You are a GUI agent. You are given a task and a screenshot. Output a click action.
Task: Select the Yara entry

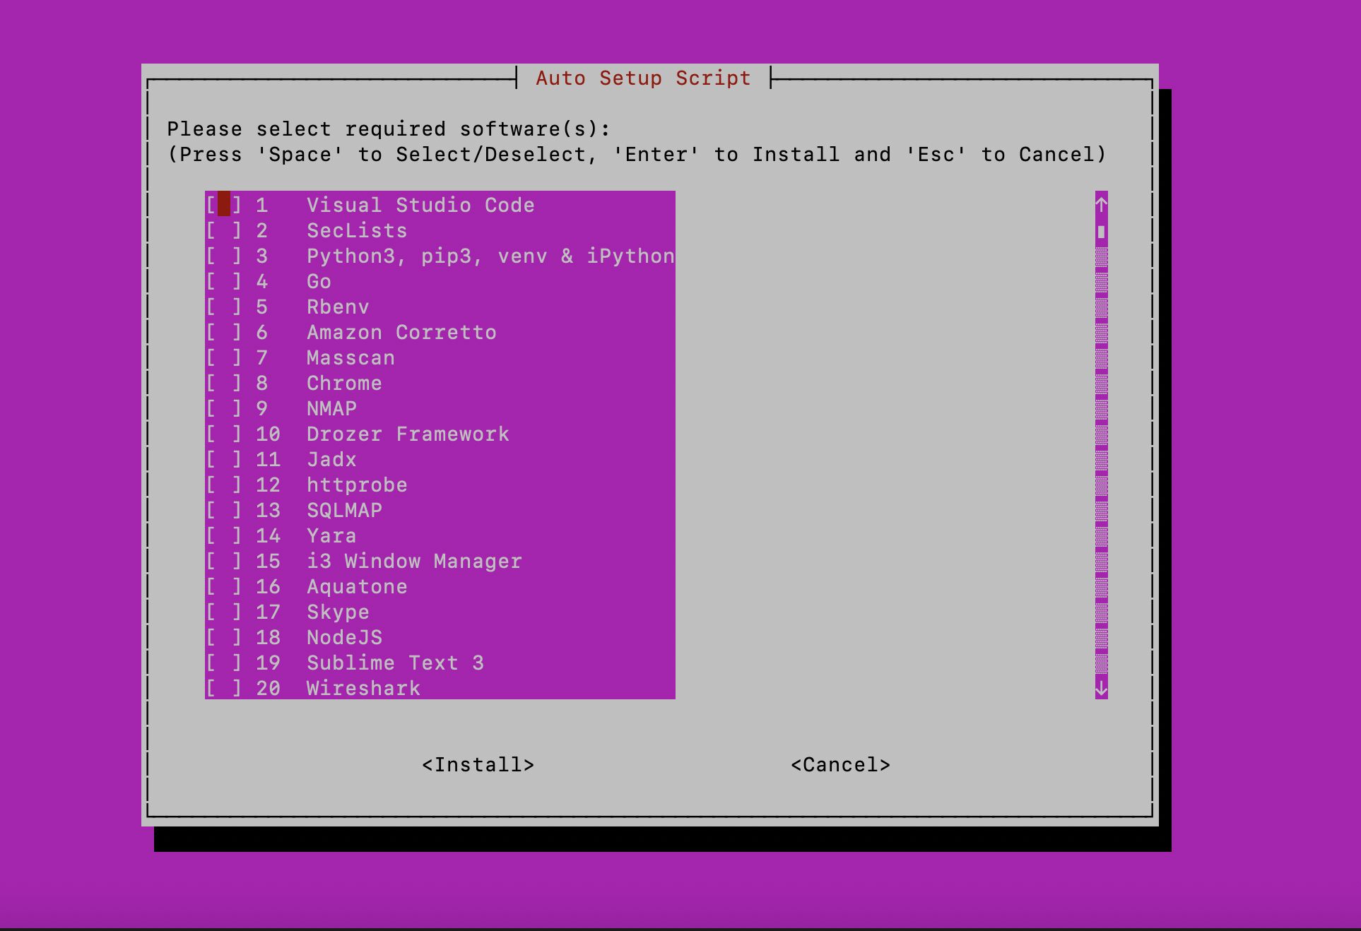tap(440, 535)
